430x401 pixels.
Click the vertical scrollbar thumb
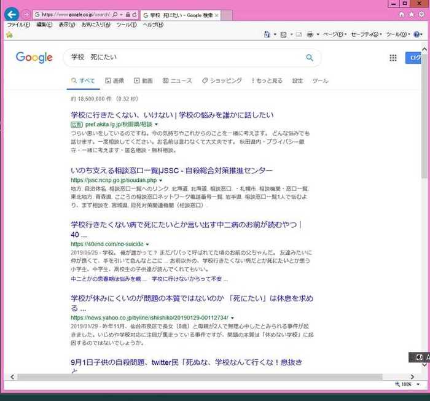pyautogui.click(x=424, y=116)
